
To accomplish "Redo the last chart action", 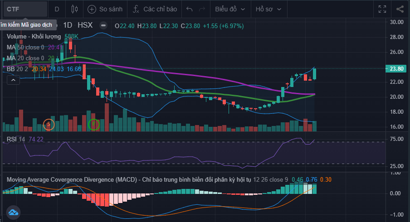I will tap(202, 9).
